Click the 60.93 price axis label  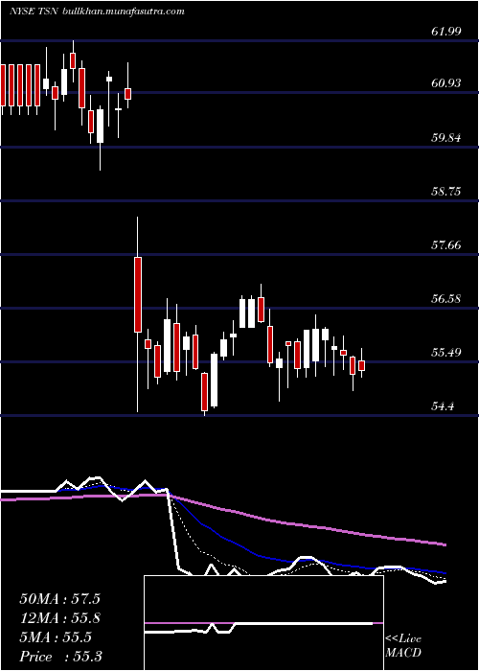click(x=447, y=83)
